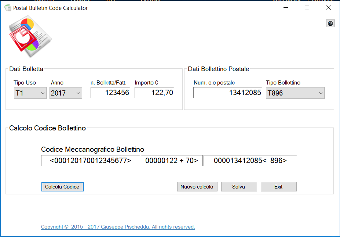Screen dimensions: 340x237
Task: Click the Calcola Codice button
Action: tap(62, 187)
